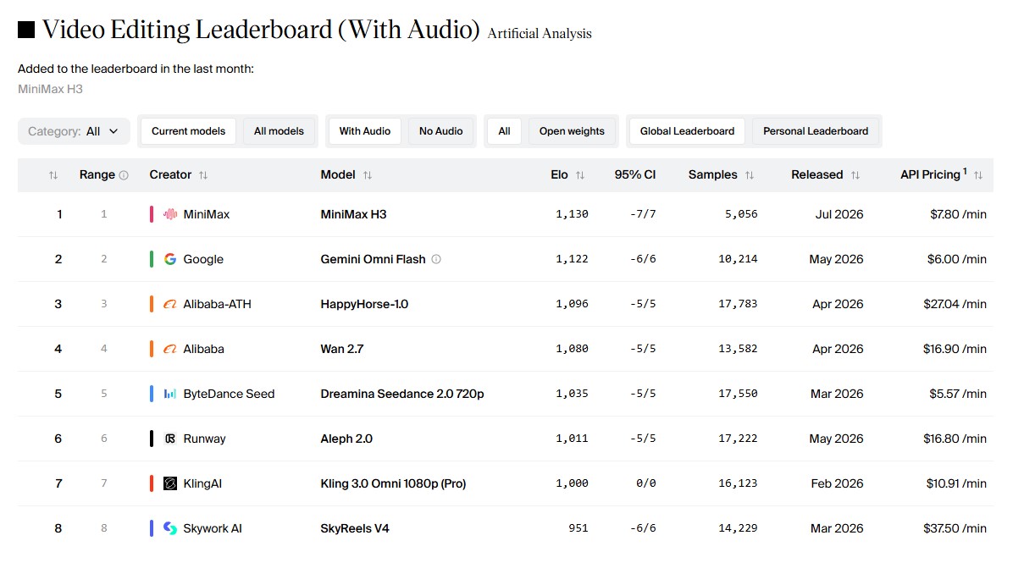
Task: Switch to No Audio toggle option
Action: tap(440, 131)
